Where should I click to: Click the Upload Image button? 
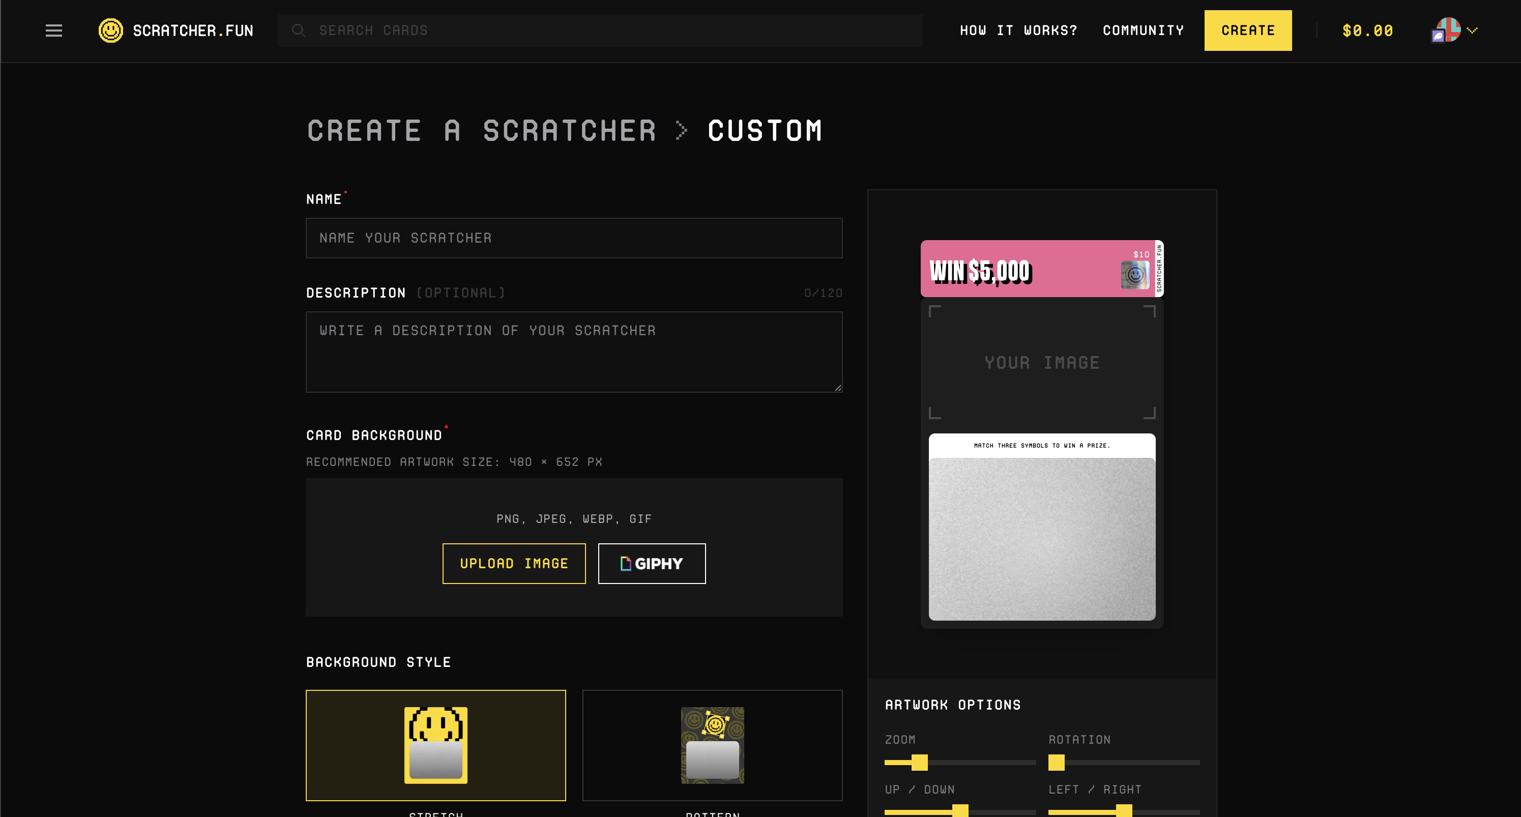[x=514, y=564]
